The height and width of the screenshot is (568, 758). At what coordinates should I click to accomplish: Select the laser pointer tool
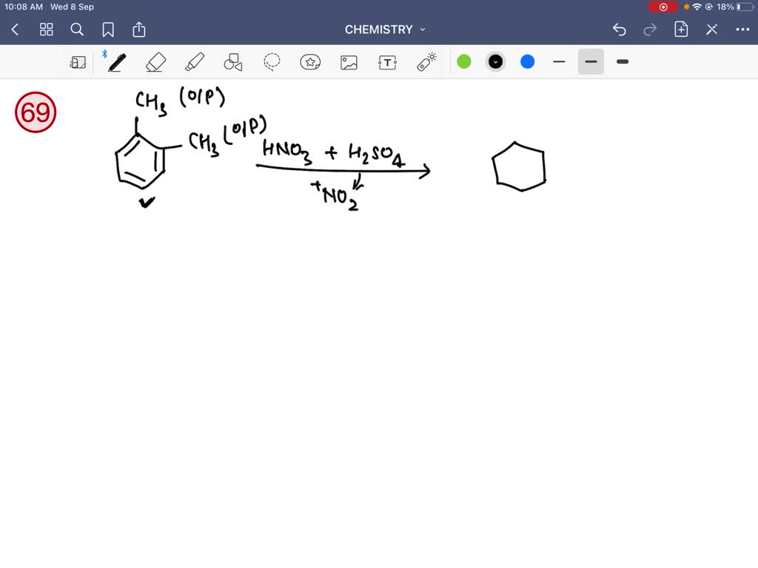(x=426, y=62)
